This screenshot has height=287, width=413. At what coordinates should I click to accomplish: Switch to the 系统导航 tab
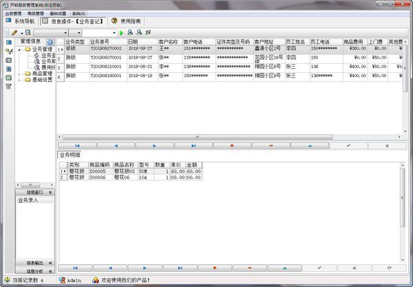coord(21,21)
